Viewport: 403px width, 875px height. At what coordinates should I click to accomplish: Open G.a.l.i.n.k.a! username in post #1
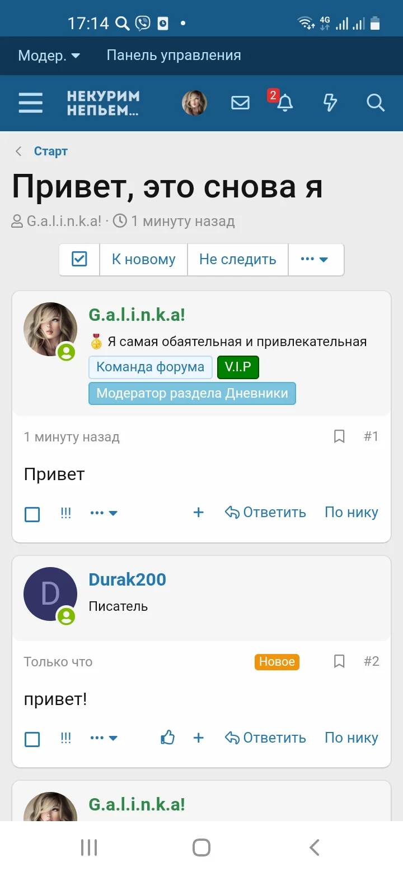pyautogui.click(x=137, y=315)
